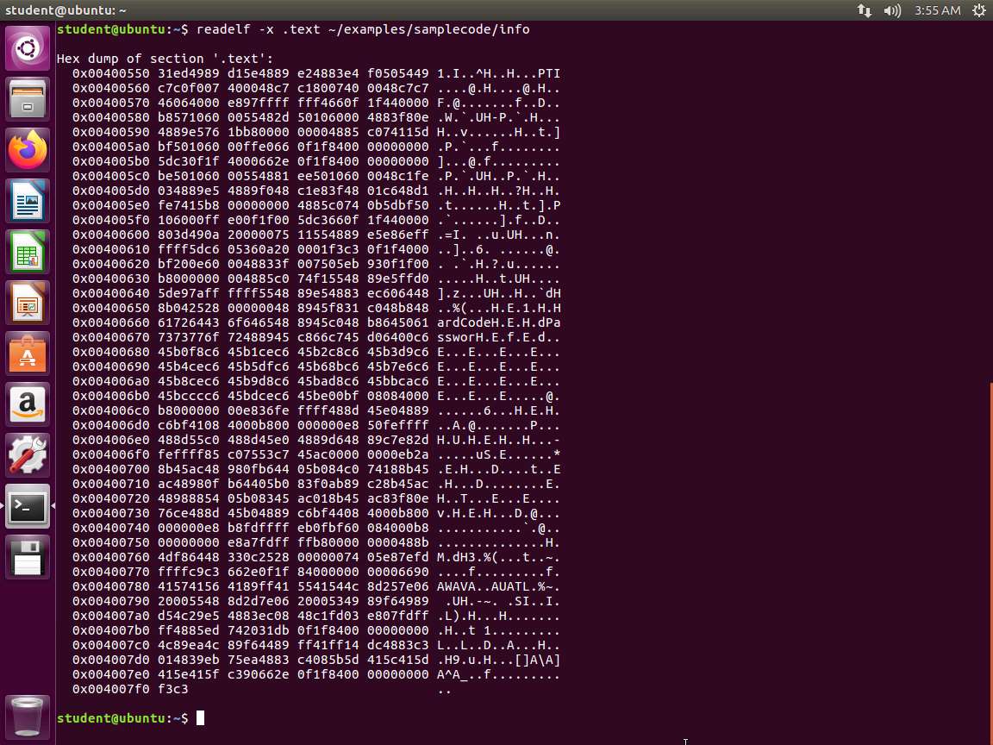The width and height of the screenshot is (993, 745).
Task: Click the empty prompt at the terminal bottom
Action: pyautogui.click(x=200, y=718)
